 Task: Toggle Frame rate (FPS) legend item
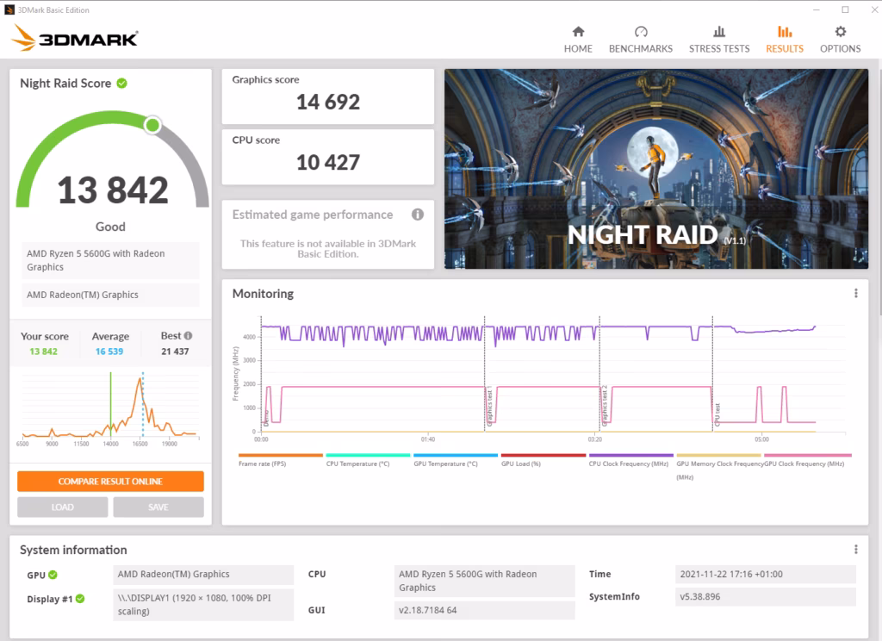click(x=280, y=460)
